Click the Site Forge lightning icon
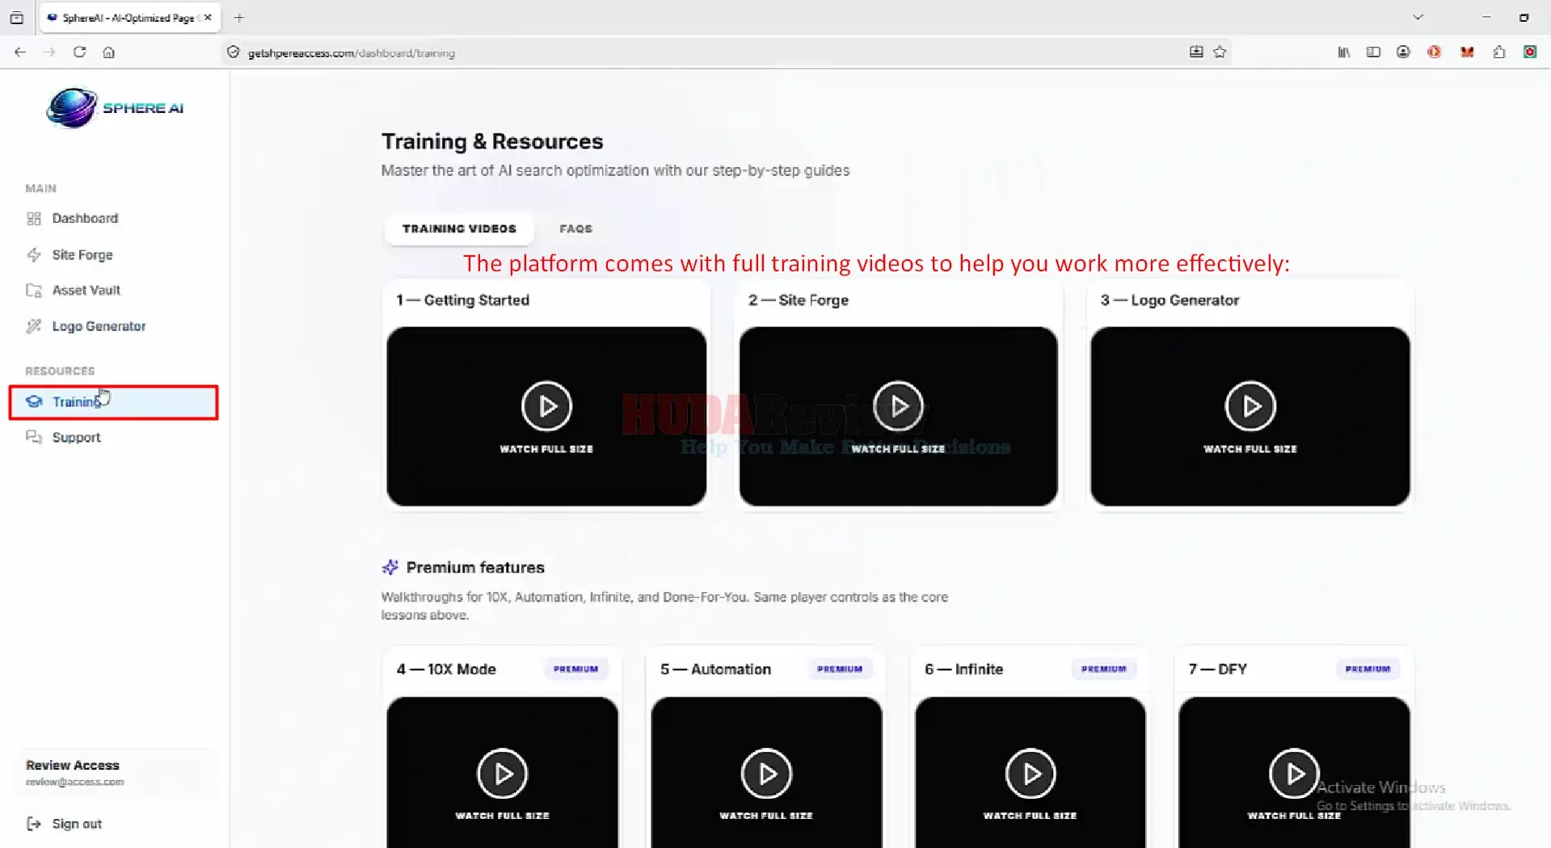Screen dimensions: 1551x848 [x=34, y=254]
